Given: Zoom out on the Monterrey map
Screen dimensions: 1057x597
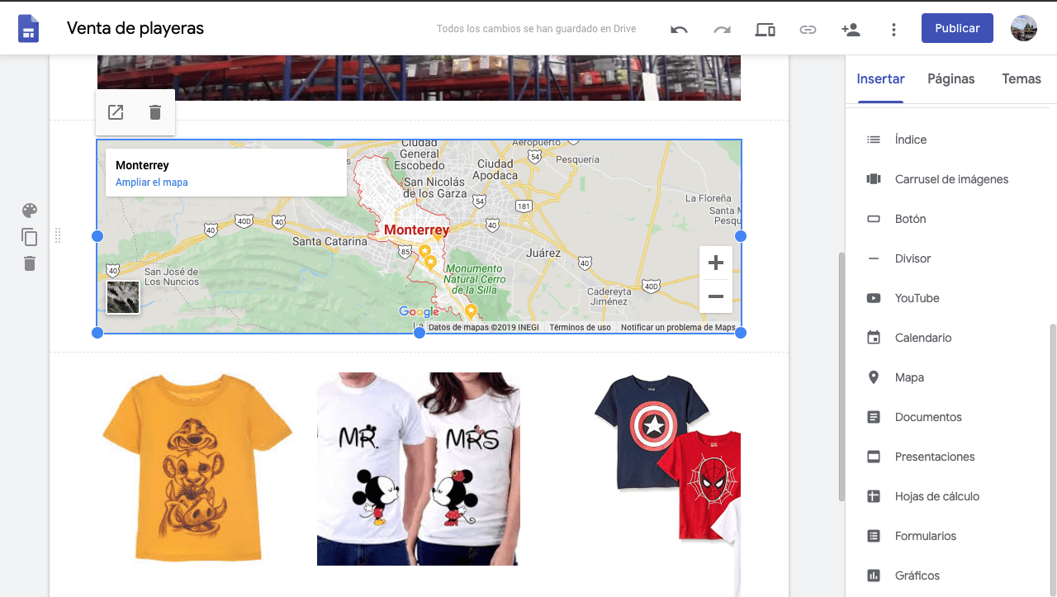Looking at the screenshot, I should (x=716, y=296).
